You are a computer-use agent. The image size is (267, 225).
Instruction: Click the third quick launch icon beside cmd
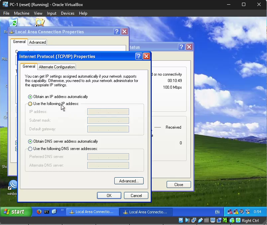[54, 212]
